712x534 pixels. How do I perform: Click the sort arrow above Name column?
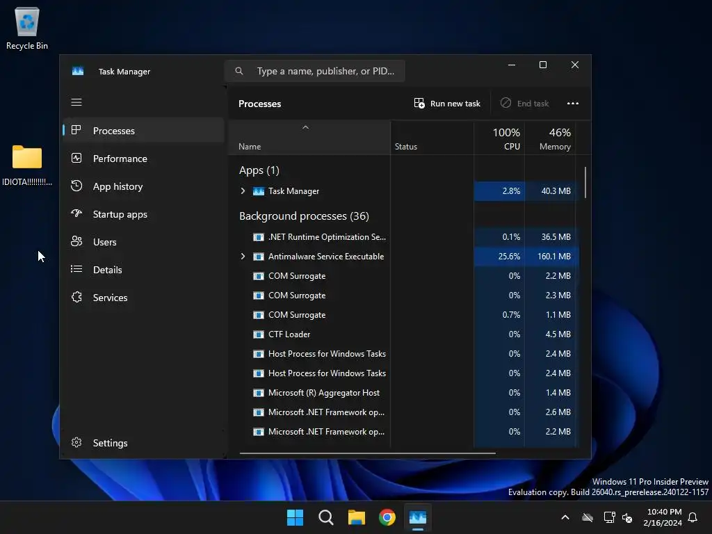tap(306, 128)
